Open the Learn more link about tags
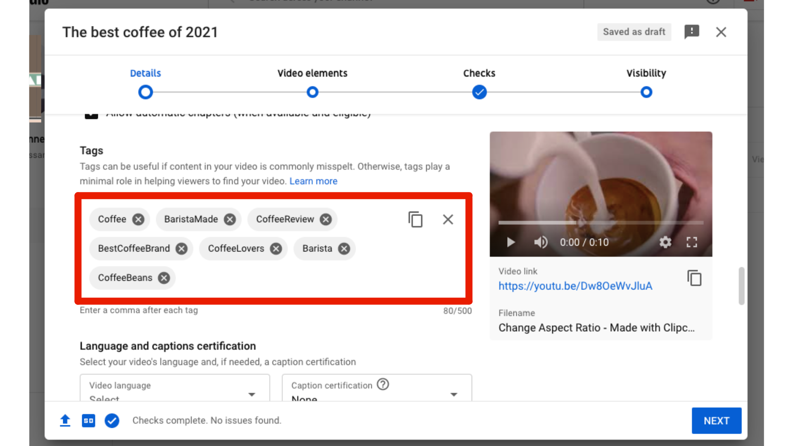 click(x=313, y=181)
